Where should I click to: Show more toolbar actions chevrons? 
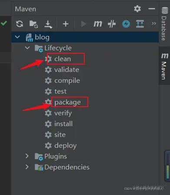click(154, 23)
